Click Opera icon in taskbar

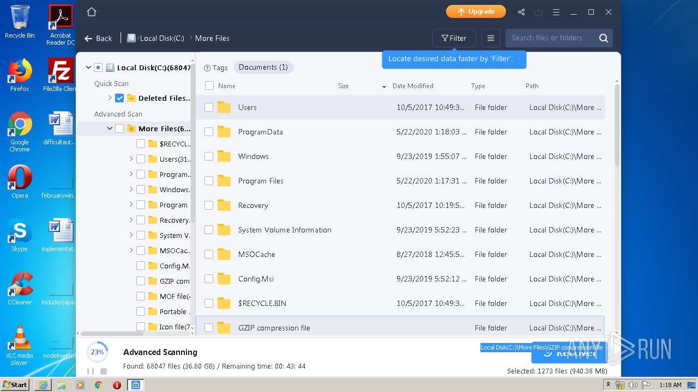pos(117,385)
